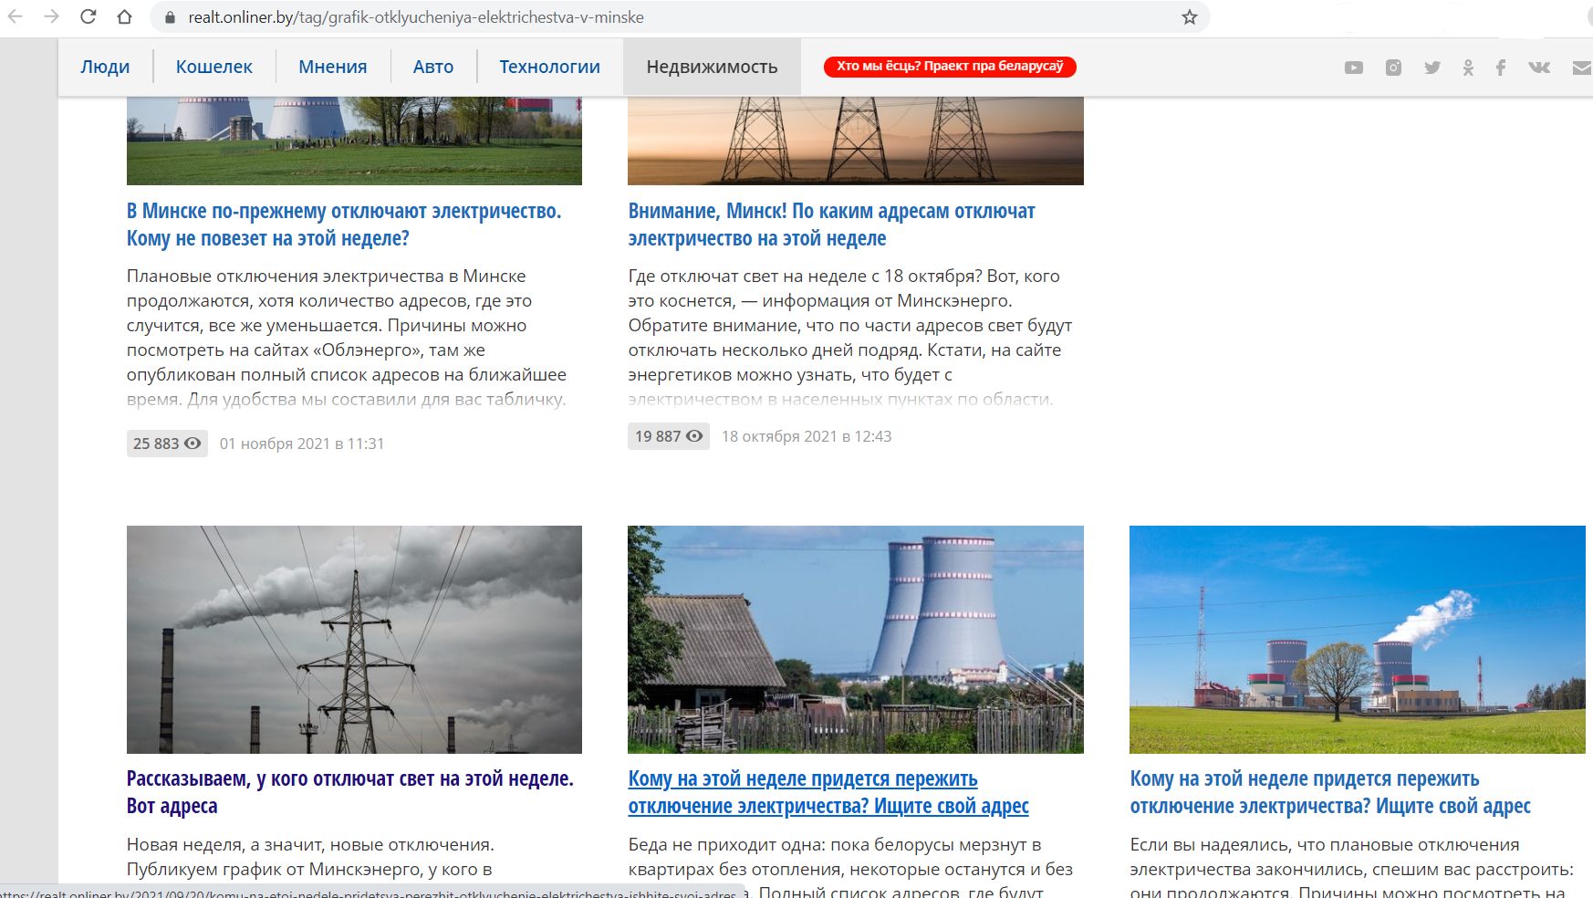This screenshot has width=1593, height=898.
Task: Click the date '01 ноября 2021 в 11:31'
Action: (x=302, y=444)
